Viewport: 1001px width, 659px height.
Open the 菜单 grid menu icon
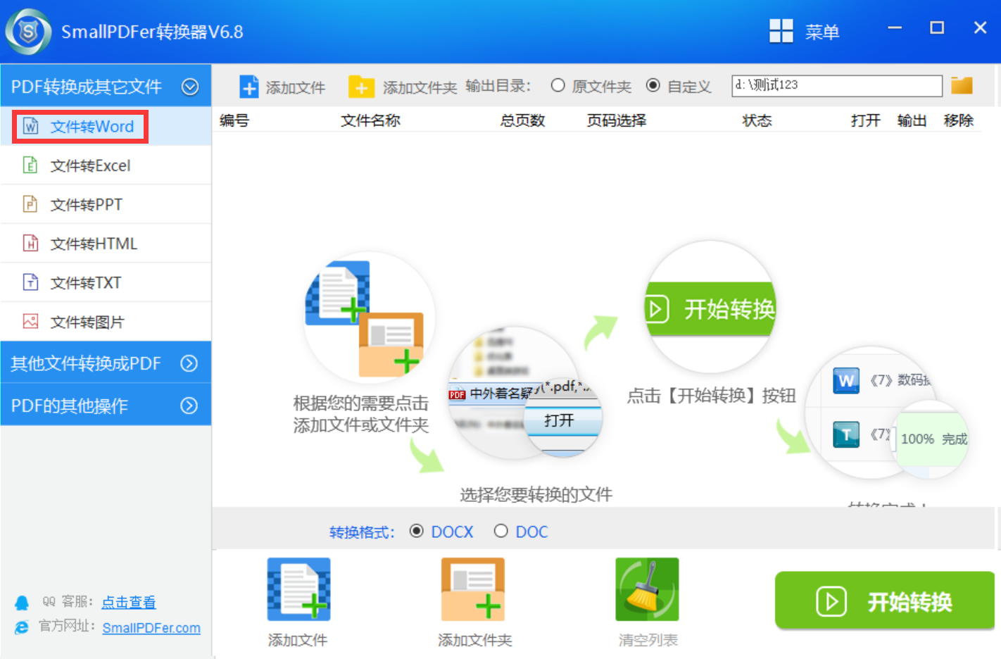pos(781,31)
